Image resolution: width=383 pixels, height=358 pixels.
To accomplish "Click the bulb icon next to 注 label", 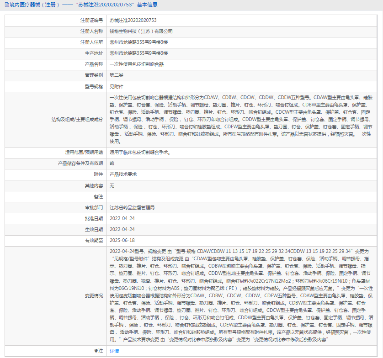I will click(x=96, y=351).
